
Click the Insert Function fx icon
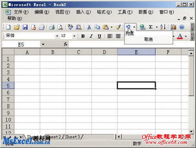65,44
